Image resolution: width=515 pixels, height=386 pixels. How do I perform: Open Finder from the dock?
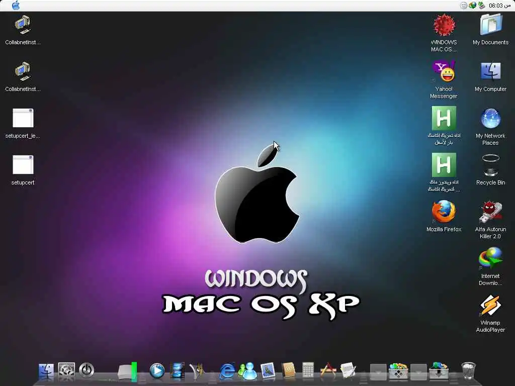(x=46, y=371)
